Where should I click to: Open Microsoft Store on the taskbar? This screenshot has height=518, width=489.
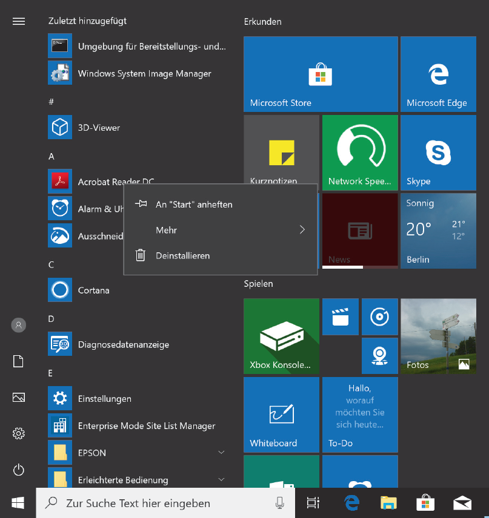tap(425, 503)
